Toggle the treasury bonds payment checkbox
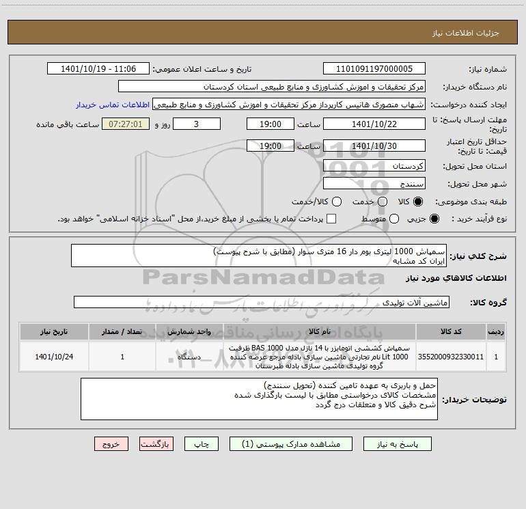 331,219
